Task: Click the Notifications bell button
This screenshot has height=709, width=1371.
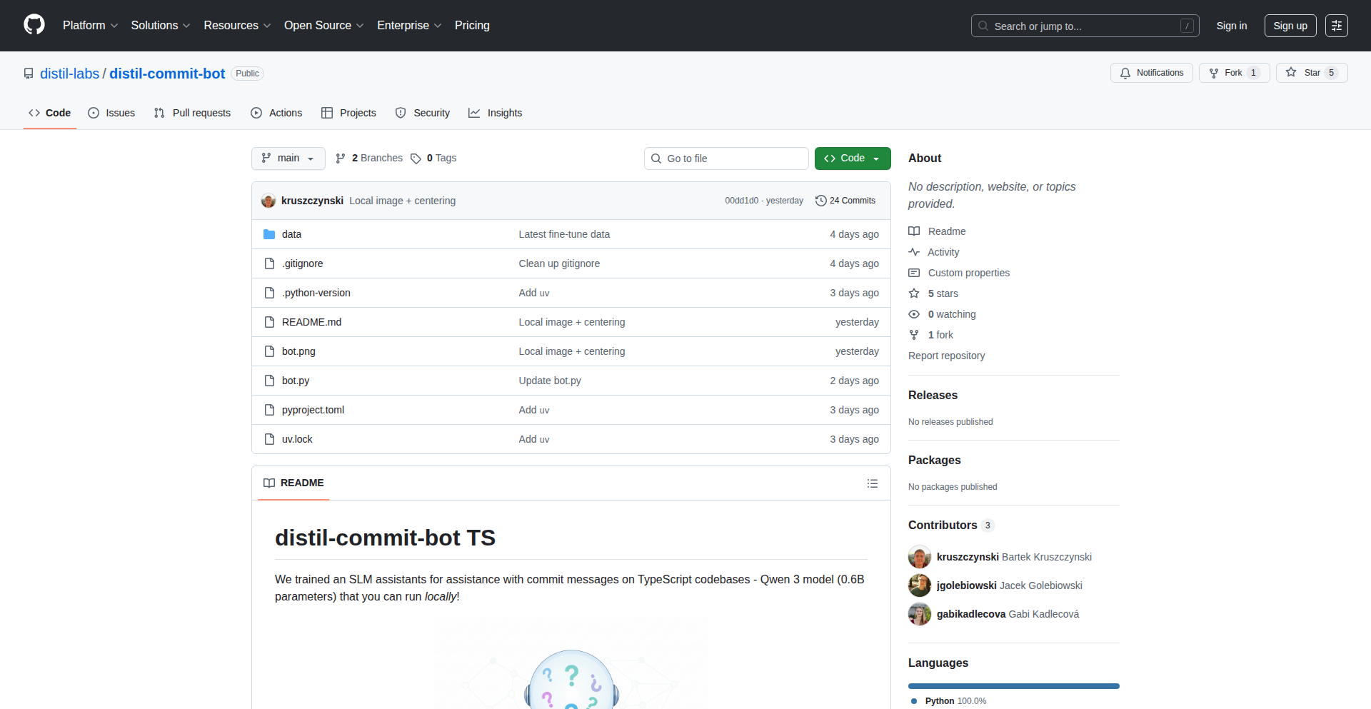Action: pyautogui.click(x=1151, y=73)
